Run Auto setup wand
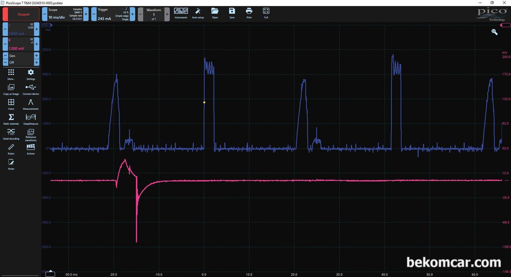This screenshot has height=277, width=511. [198, 13]
